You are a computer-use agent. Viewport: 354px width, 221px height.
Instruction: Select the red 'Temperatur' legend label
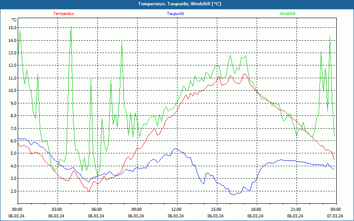click(64, 14)
